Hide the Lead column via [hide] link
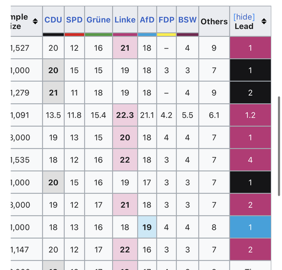282x270 pixels. click(244, 17)
